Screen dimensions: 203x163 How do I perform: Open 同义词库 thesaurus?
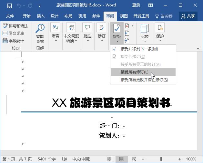tap(13, 34)
